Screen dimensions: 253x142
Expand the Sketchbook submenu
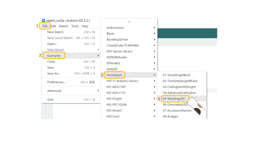[x=56, y=50]
